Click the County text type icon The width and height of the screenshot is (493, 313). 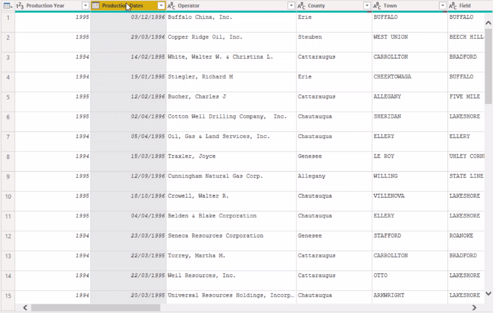301,6
